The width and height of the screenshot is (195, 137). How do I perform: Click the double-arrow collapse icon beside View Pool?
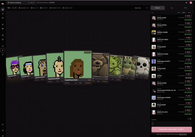click(147, 8)
